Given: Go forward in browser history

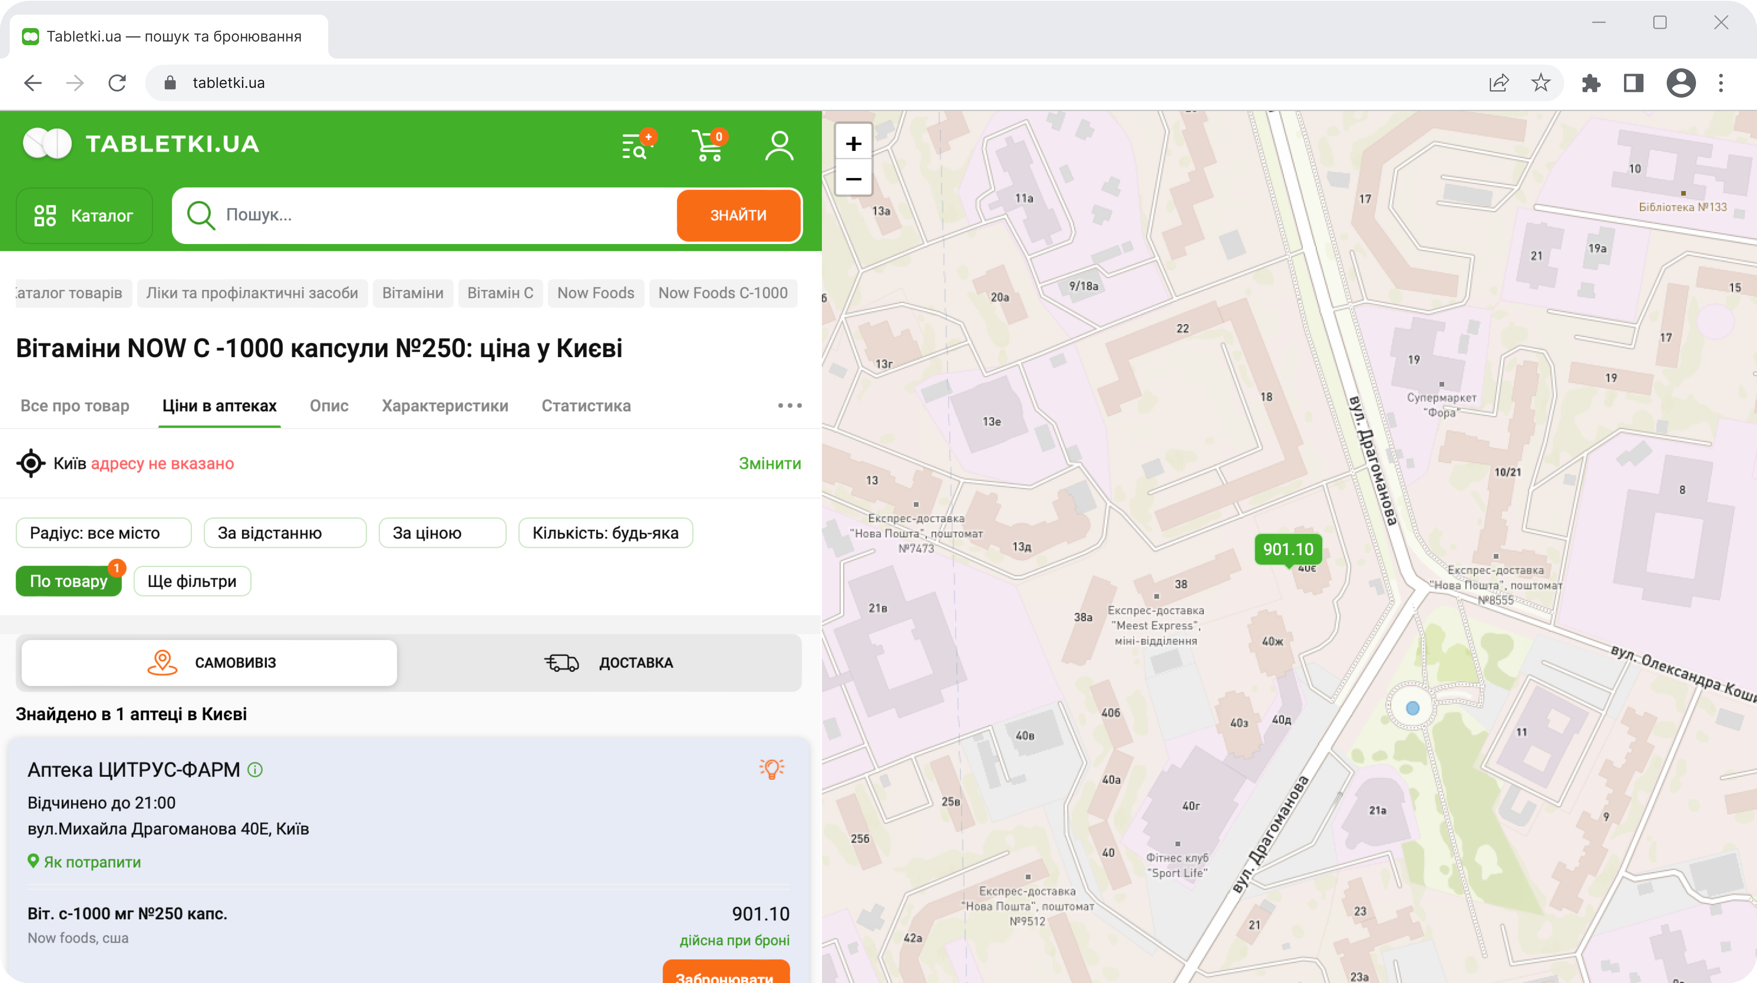Looking at the screenshot, I should tap(75, 83).
